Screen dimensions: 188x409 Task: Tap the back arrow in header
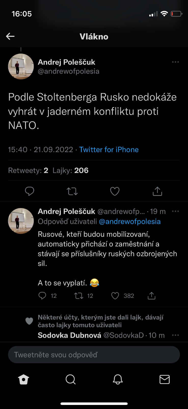click(x=10, y=36)
